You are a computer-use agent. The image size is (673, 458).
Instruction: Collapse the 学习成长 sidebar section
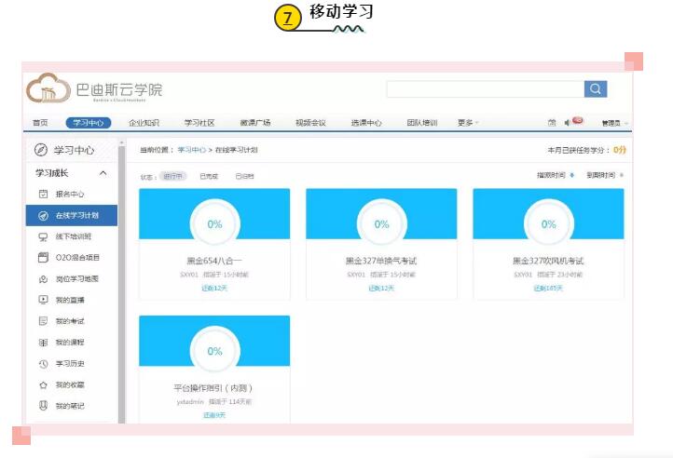103,173
